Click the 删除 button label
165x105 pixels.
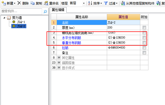26,3
